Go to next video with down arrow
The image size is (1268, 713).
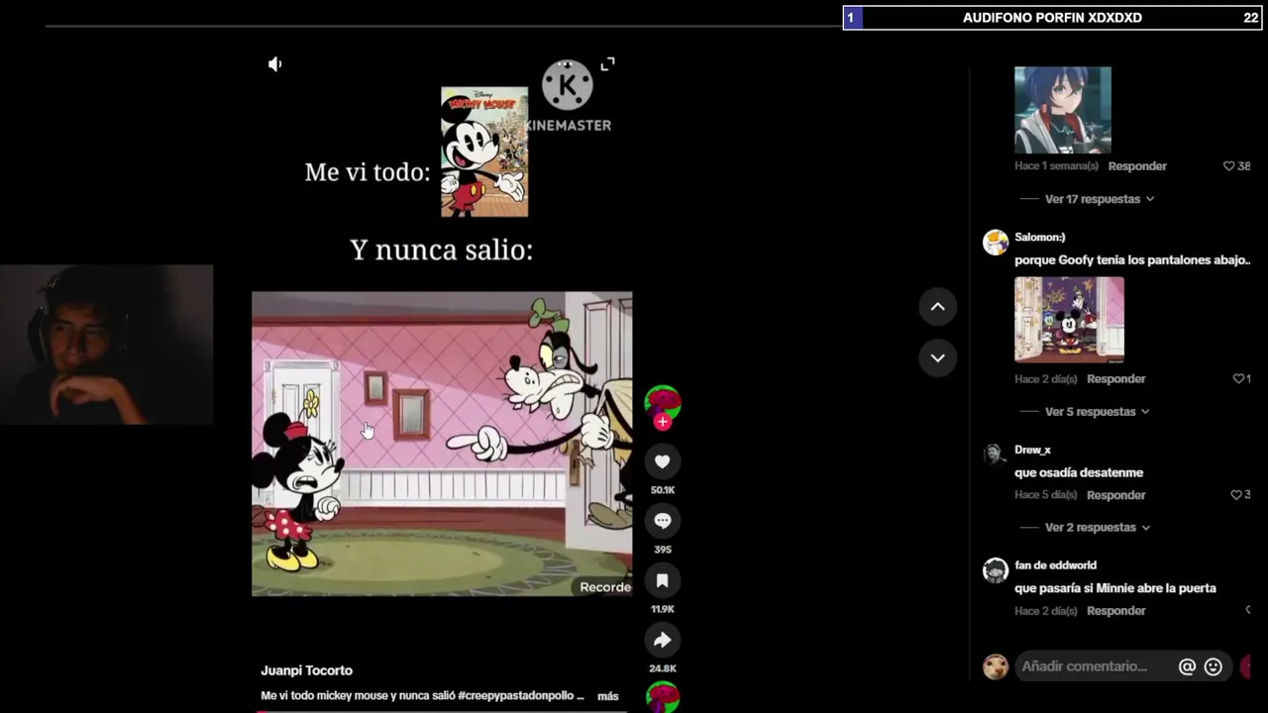(x=937, y=357)
